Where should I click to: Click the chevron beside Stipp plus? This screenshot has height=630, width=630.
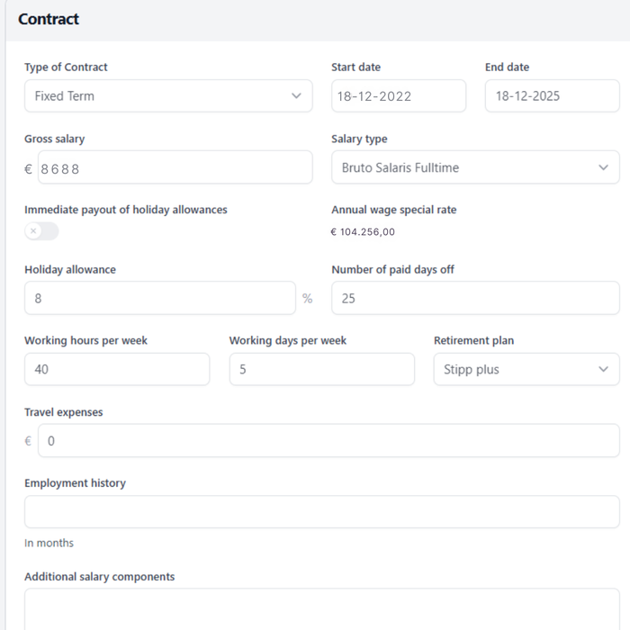coord(603,369)
